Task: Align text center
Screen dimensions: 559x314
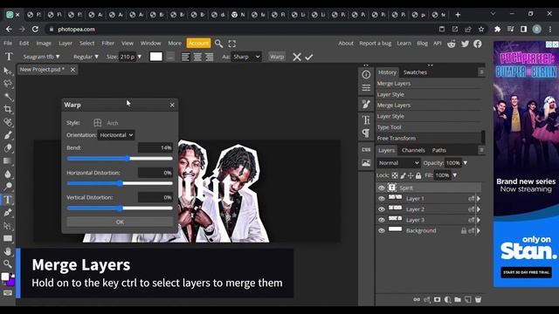Action: [x=197, y=57]
